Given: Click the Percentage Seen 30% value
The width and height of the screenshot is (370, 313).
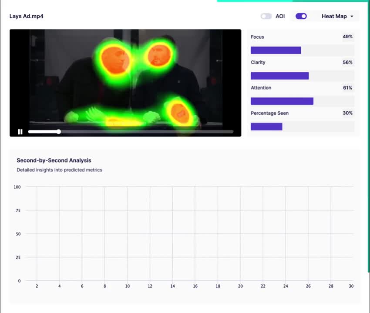Looking at the screenshot, I should coord(348,113).
